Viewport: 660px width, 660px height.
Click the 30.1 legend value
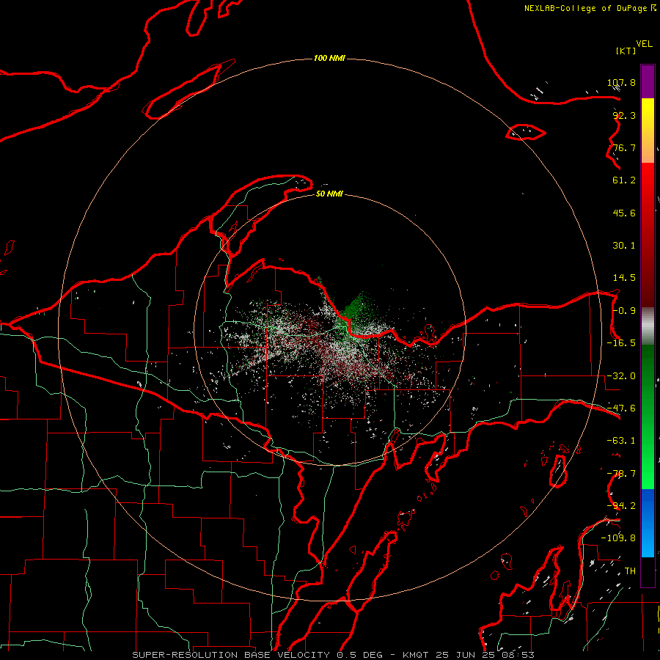coord(624,246)
